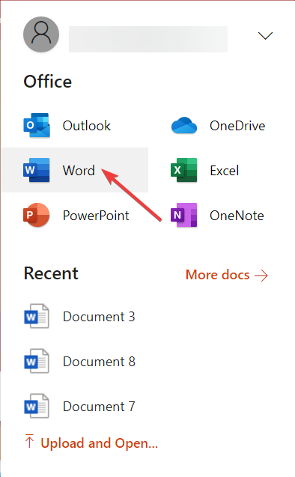
Task: Click the More docs arrow icon
Action: (x=261, y=276)
